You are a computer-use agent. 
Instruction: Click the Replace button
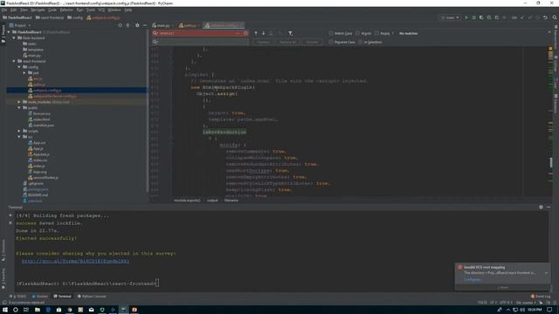point(264,42)
